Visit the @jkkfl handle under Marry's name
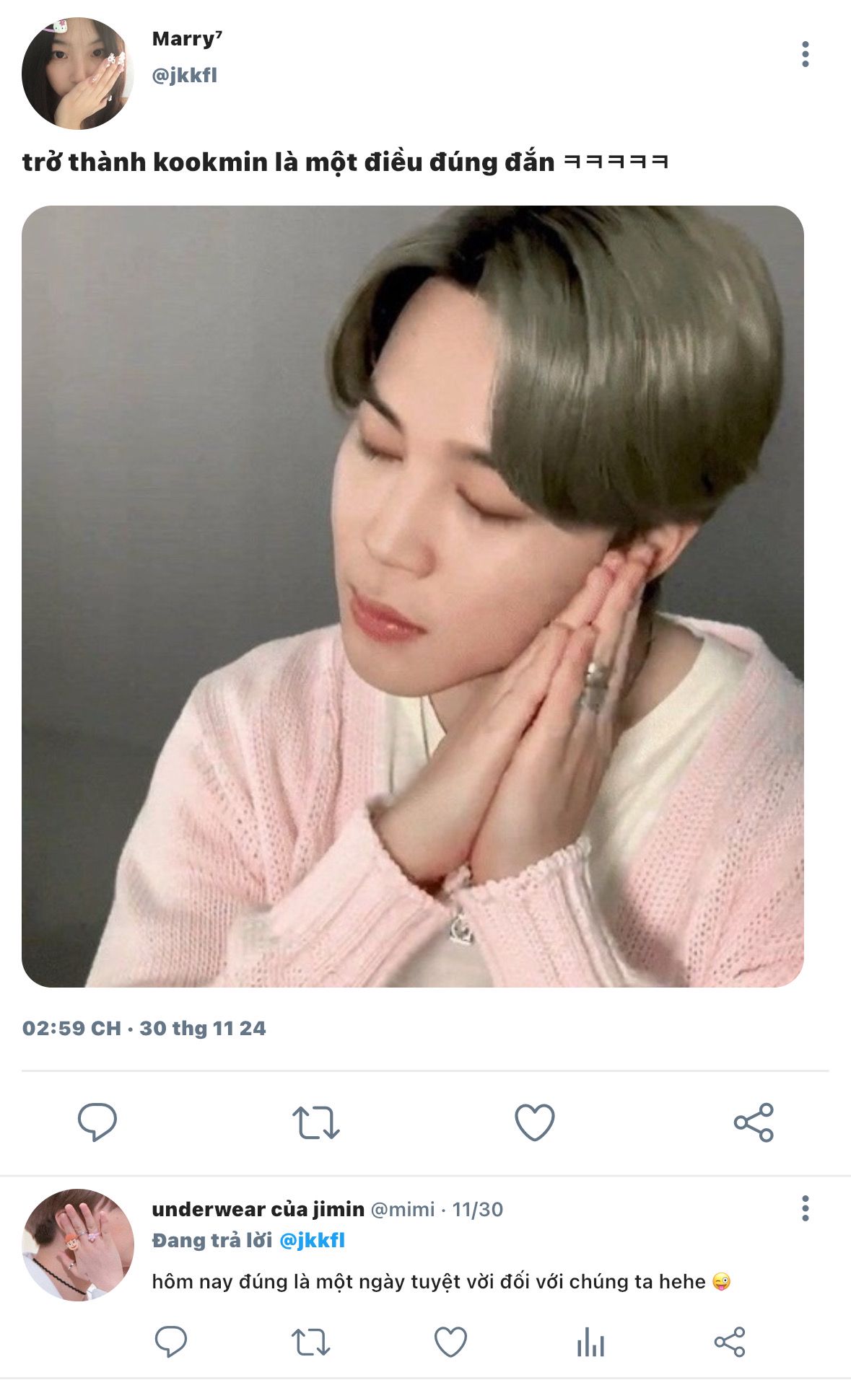Screen dimensions: 851x1380 point(185,75)
